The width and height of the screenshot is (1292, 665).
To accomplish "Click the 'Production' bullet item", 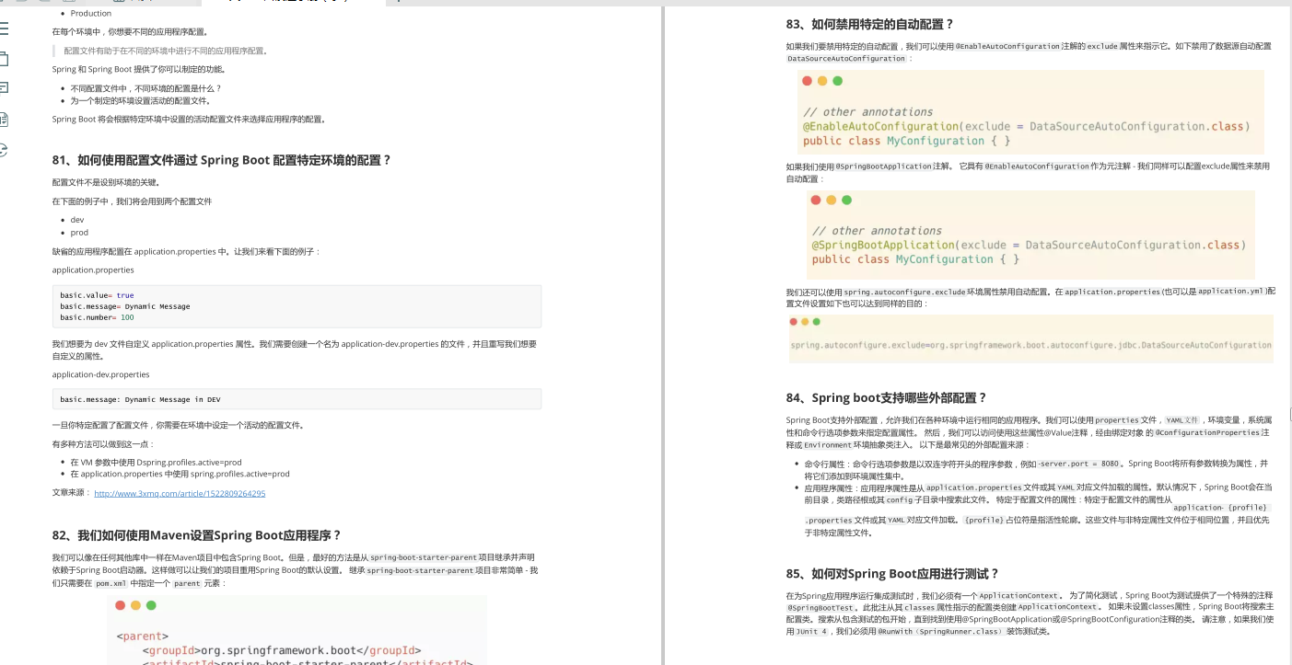I will click(x=91, y=13).
